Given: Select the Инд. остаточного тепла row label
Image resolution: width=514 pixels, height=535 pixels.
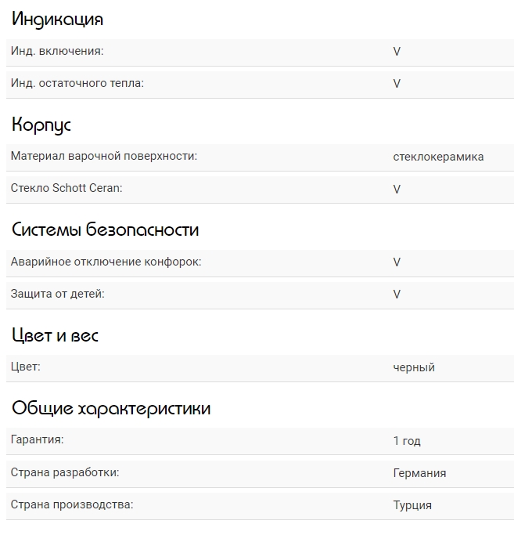Looking at the screenshot, I should (x=77, y=82).
